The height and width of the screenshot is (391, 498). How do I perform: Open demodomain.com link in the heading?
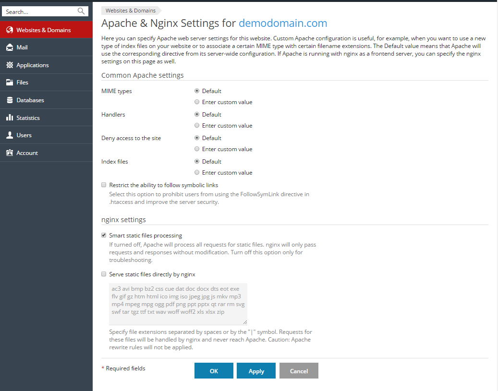283,23
